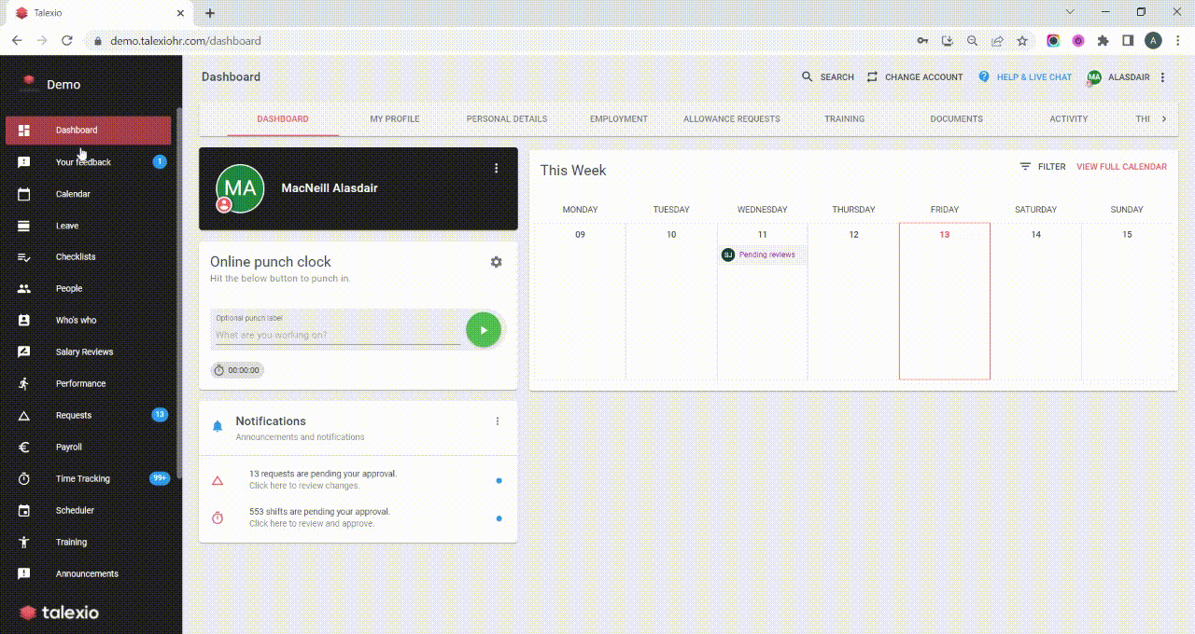The image size is (1195, 634).
Task: Click the MacNeill Alasdair name
Action: (330, 188)
